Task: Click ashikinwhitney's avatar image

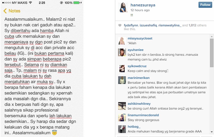Action: [x=122, y=106]
